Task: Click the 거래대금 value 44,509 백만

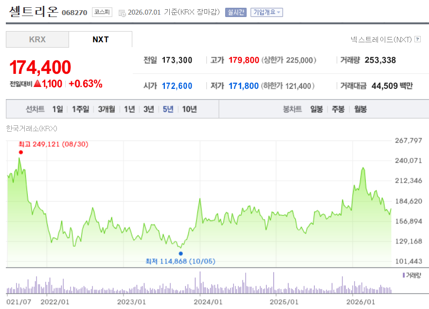Action: 392,86
